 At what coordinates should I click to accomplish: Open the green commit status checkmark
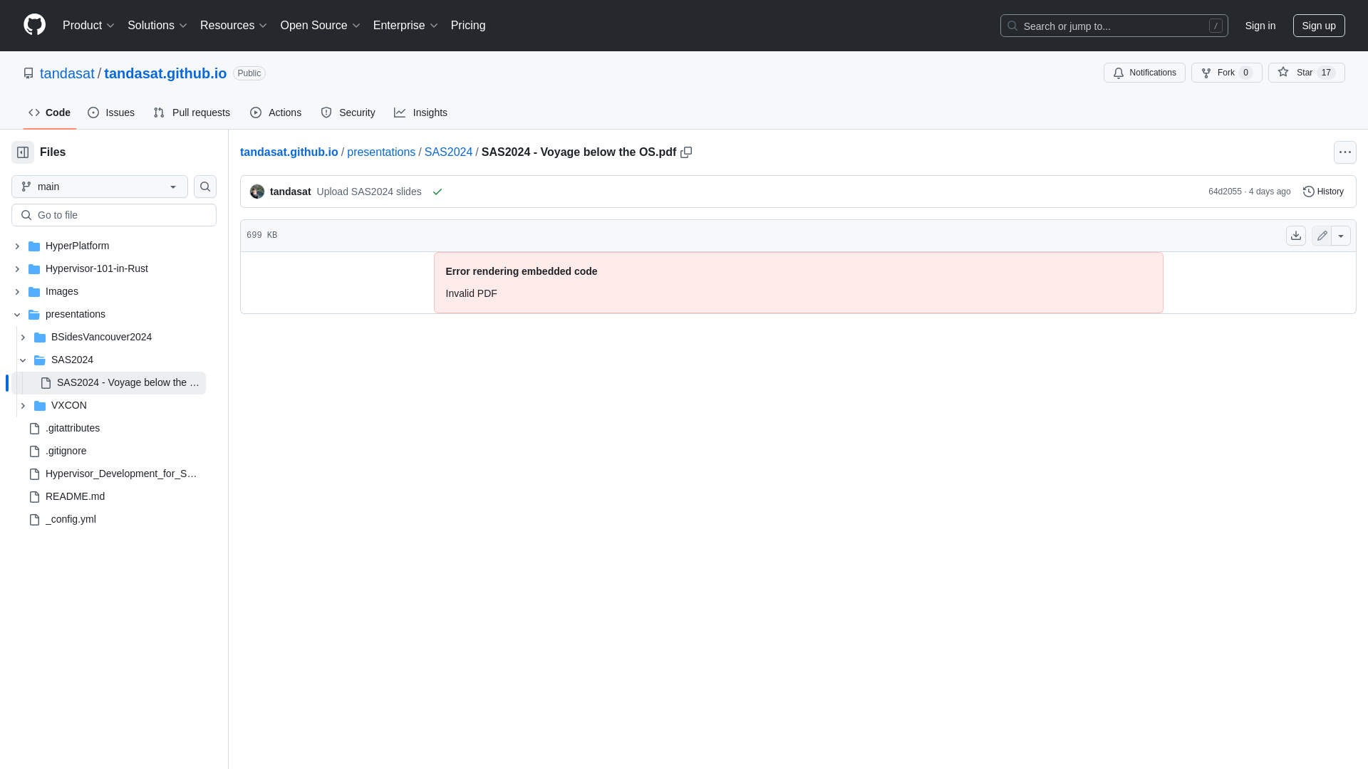point(437,192)
